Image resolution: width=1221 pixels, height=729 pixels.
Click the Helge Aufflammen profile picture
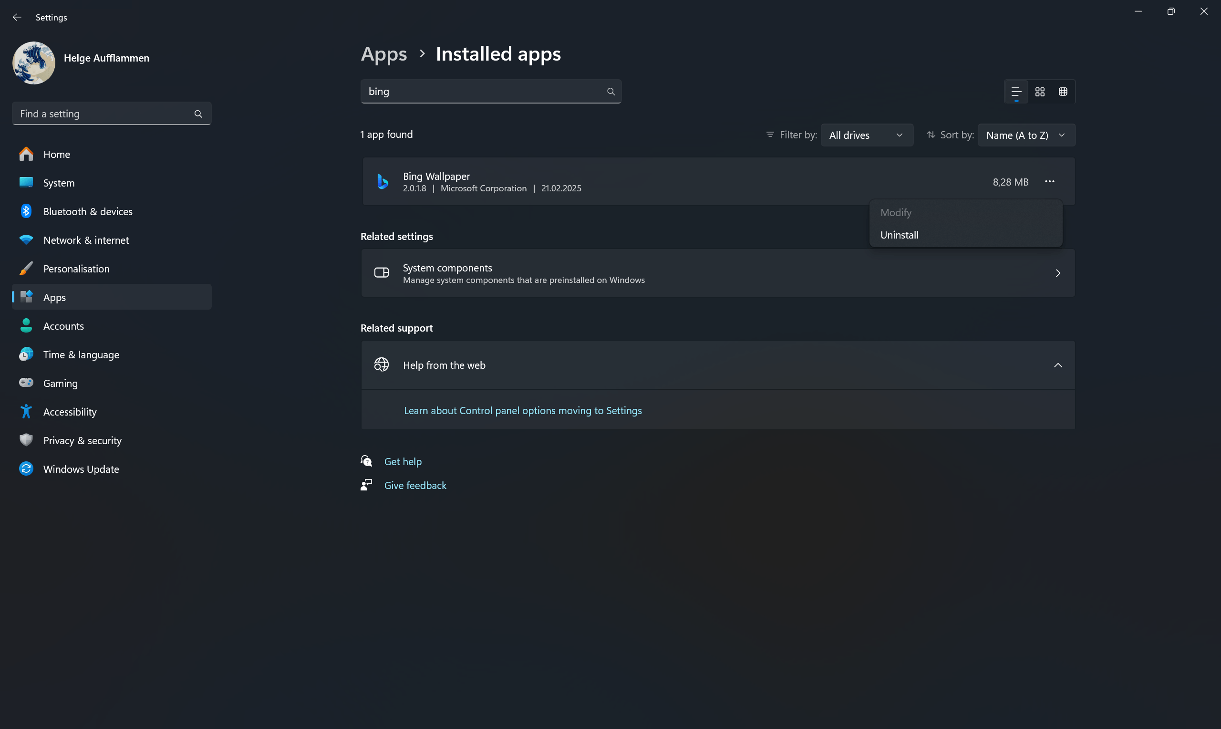tap(34, 63)
